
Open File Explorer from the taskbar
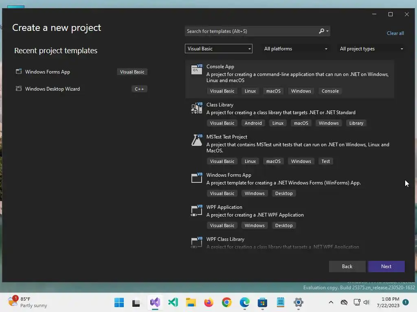tap(191, 302)
